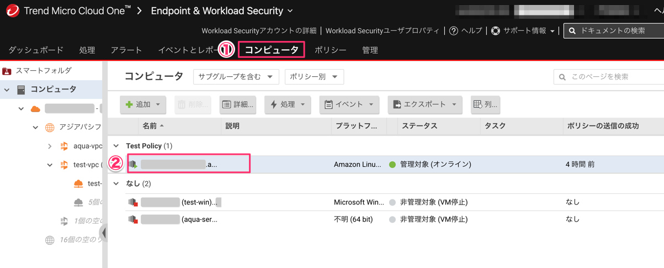Switch to 管理 tab

pyautogui.click(x=370, y=50)
